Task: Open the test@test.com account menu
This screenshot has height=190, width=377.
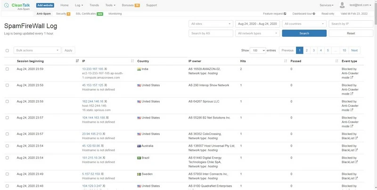Action: tap(360, 5)
